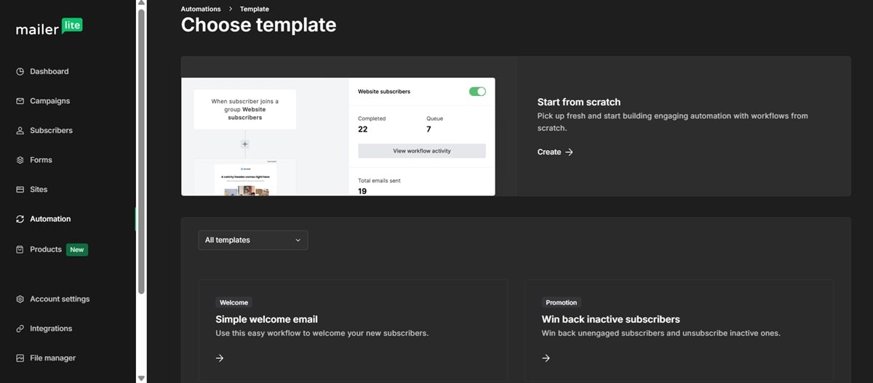Click the MailerLite logo
873x383 pixels.
coord(49,28)
